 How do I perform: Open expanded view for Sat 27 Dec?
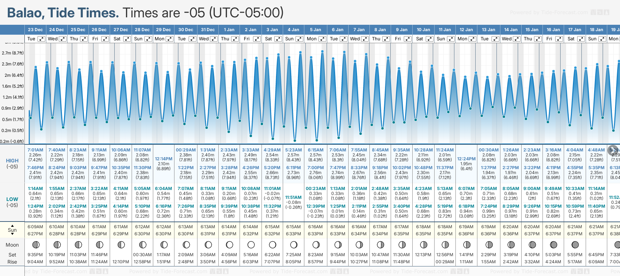pyautogui.click(x=127, y=39)
